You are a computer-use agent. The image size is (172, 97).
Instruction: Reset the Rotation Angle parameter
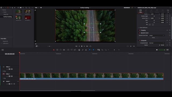(170, 16)
